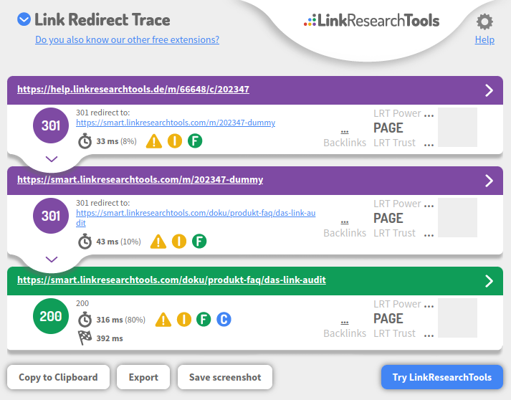Click the blue chevron beside Link Redirect Trace
Viewport: 511px width, 400px height.
pyautogui.click(x=24, y=19)
